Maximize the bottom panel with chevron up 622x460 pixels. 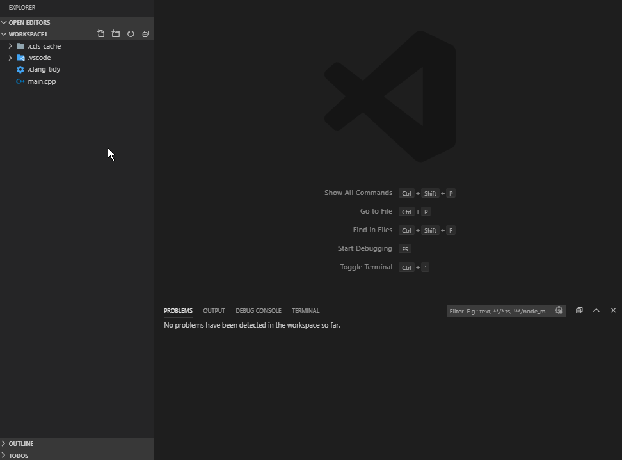596,310
